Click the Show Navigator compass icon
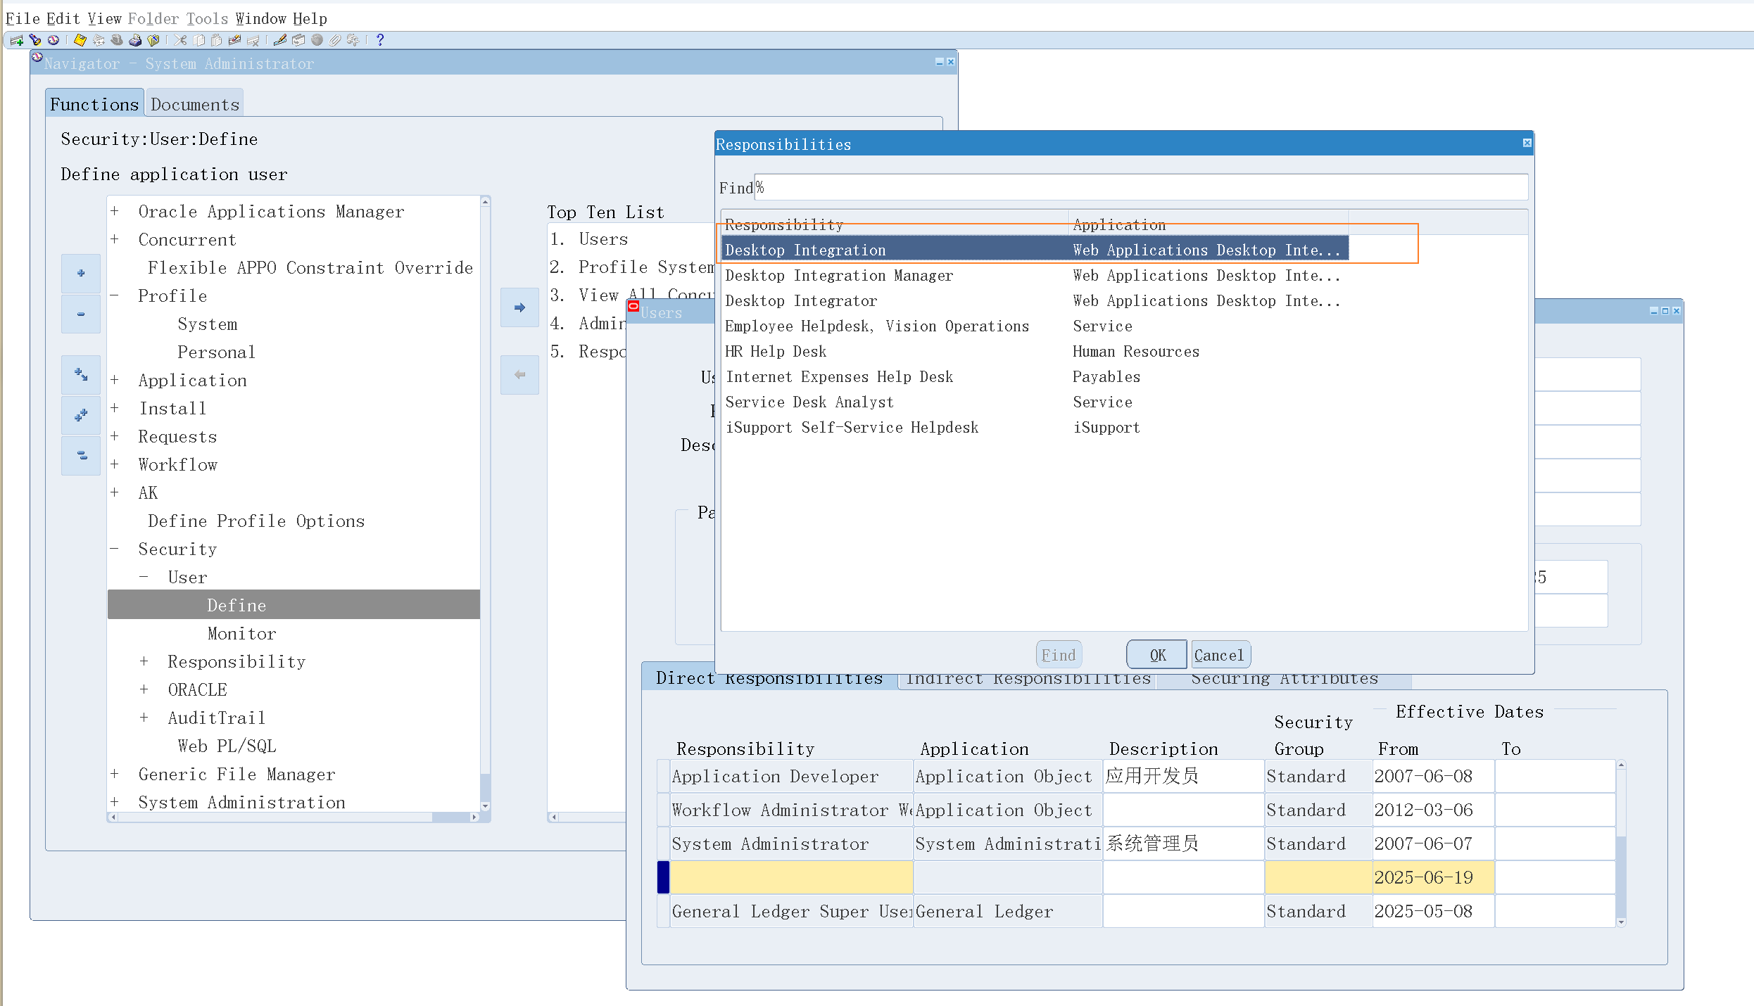 click(x=53, y=40)
